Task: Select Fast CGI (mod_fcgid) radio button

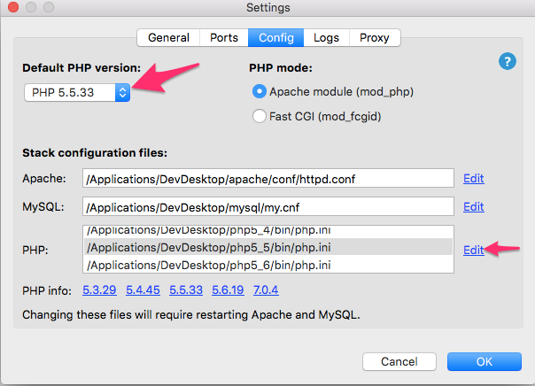Action: [260, 115]
